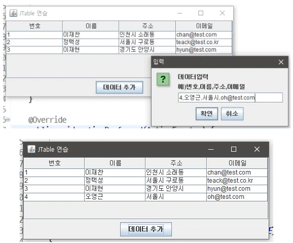
Task: Collapse the code fold marker beside @Override
Action: [x=8, y=120]
